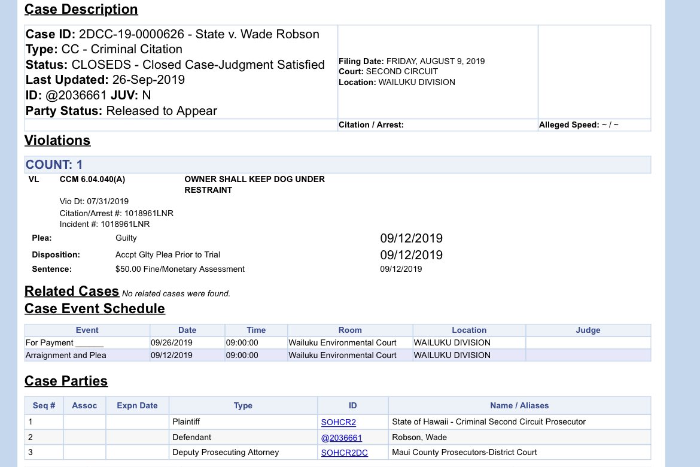
Task: Click 'OWNER SHALL KEEP DOG UNDER RESTRAINT' text
Action: click(x=254, y=184)
